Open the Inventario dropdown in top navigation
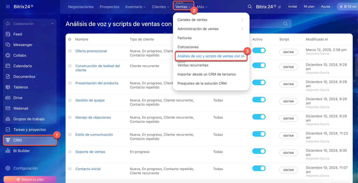 [x=135, y=7]
